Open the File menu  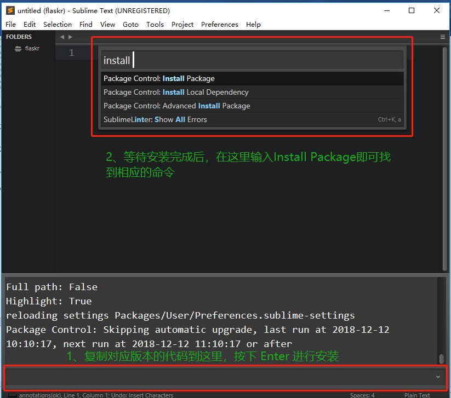point(10,25)
